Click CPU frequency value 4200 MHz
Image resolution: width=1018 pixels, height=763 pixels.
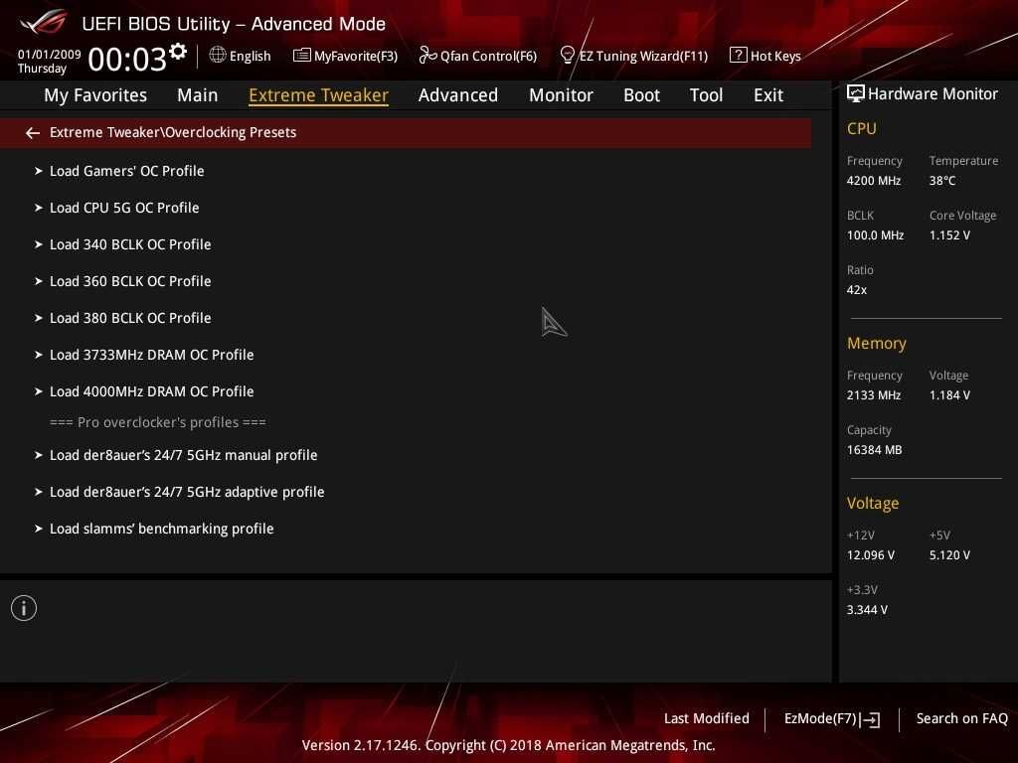[873, 181]
